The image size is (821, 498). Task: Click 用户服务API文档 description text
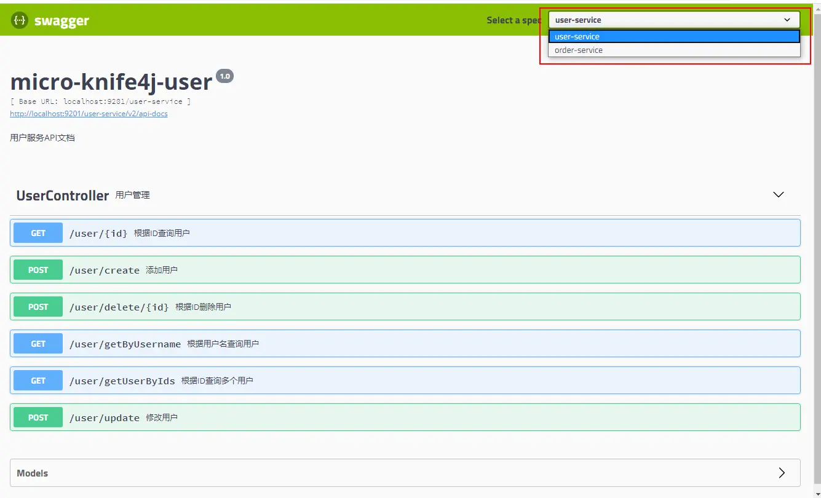tap(42, 138)
